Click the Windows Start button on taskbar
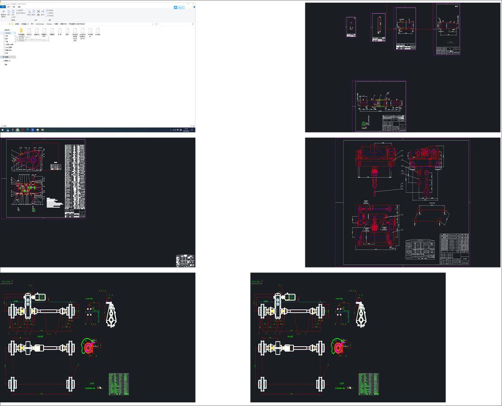The width and height of the screenshot is (502, 406). point(2,130)
